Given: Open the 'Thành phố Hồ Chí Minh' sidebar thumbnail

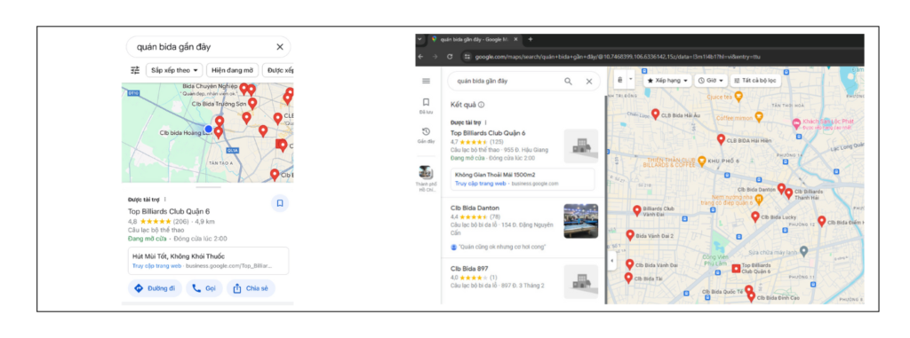Looking at the screenshot, I should [x=426, y=172].
